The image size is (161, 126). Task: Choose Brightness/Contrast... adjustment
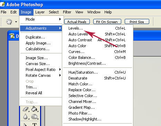click(97, 63)
